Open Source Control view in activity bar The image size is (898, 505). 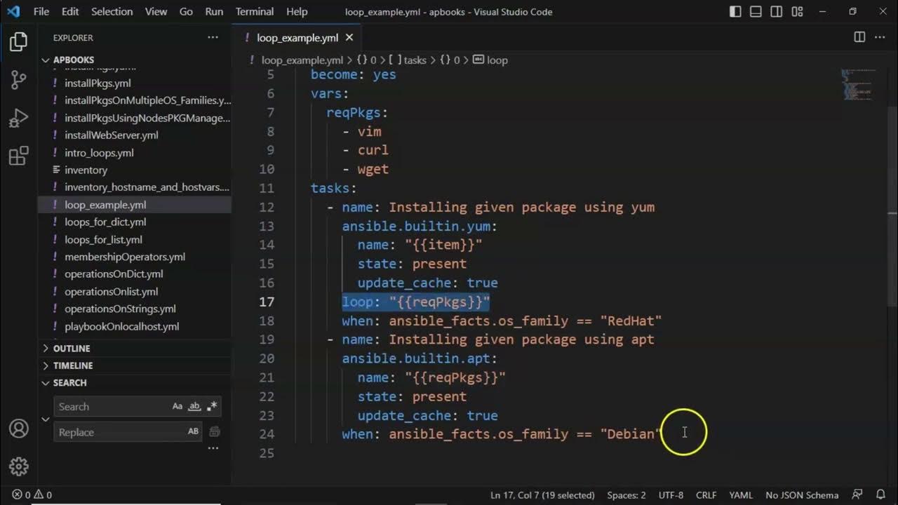(x=19, y=80)
